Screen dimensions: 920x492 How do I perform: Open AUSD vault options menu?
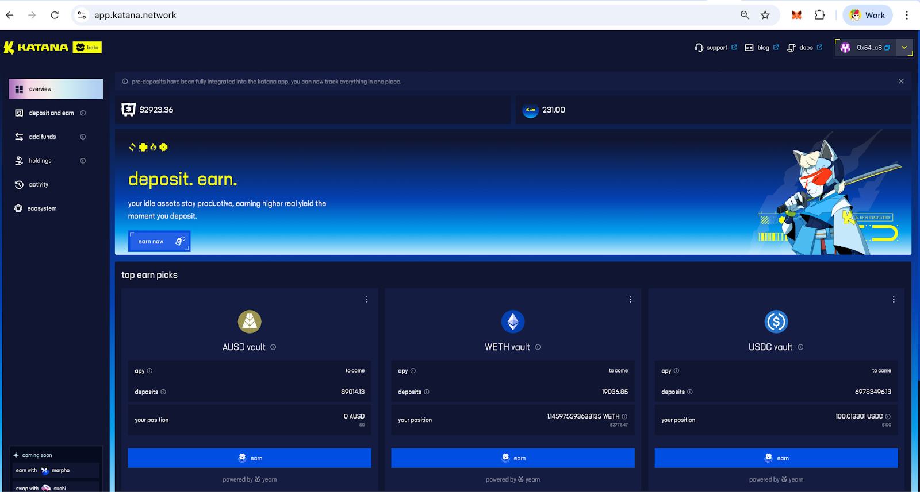[x=367, y=300]
